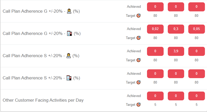207x112 pixels.
Task: Click the Call Plan Adherence S building row title
Action: pos(32,78)
